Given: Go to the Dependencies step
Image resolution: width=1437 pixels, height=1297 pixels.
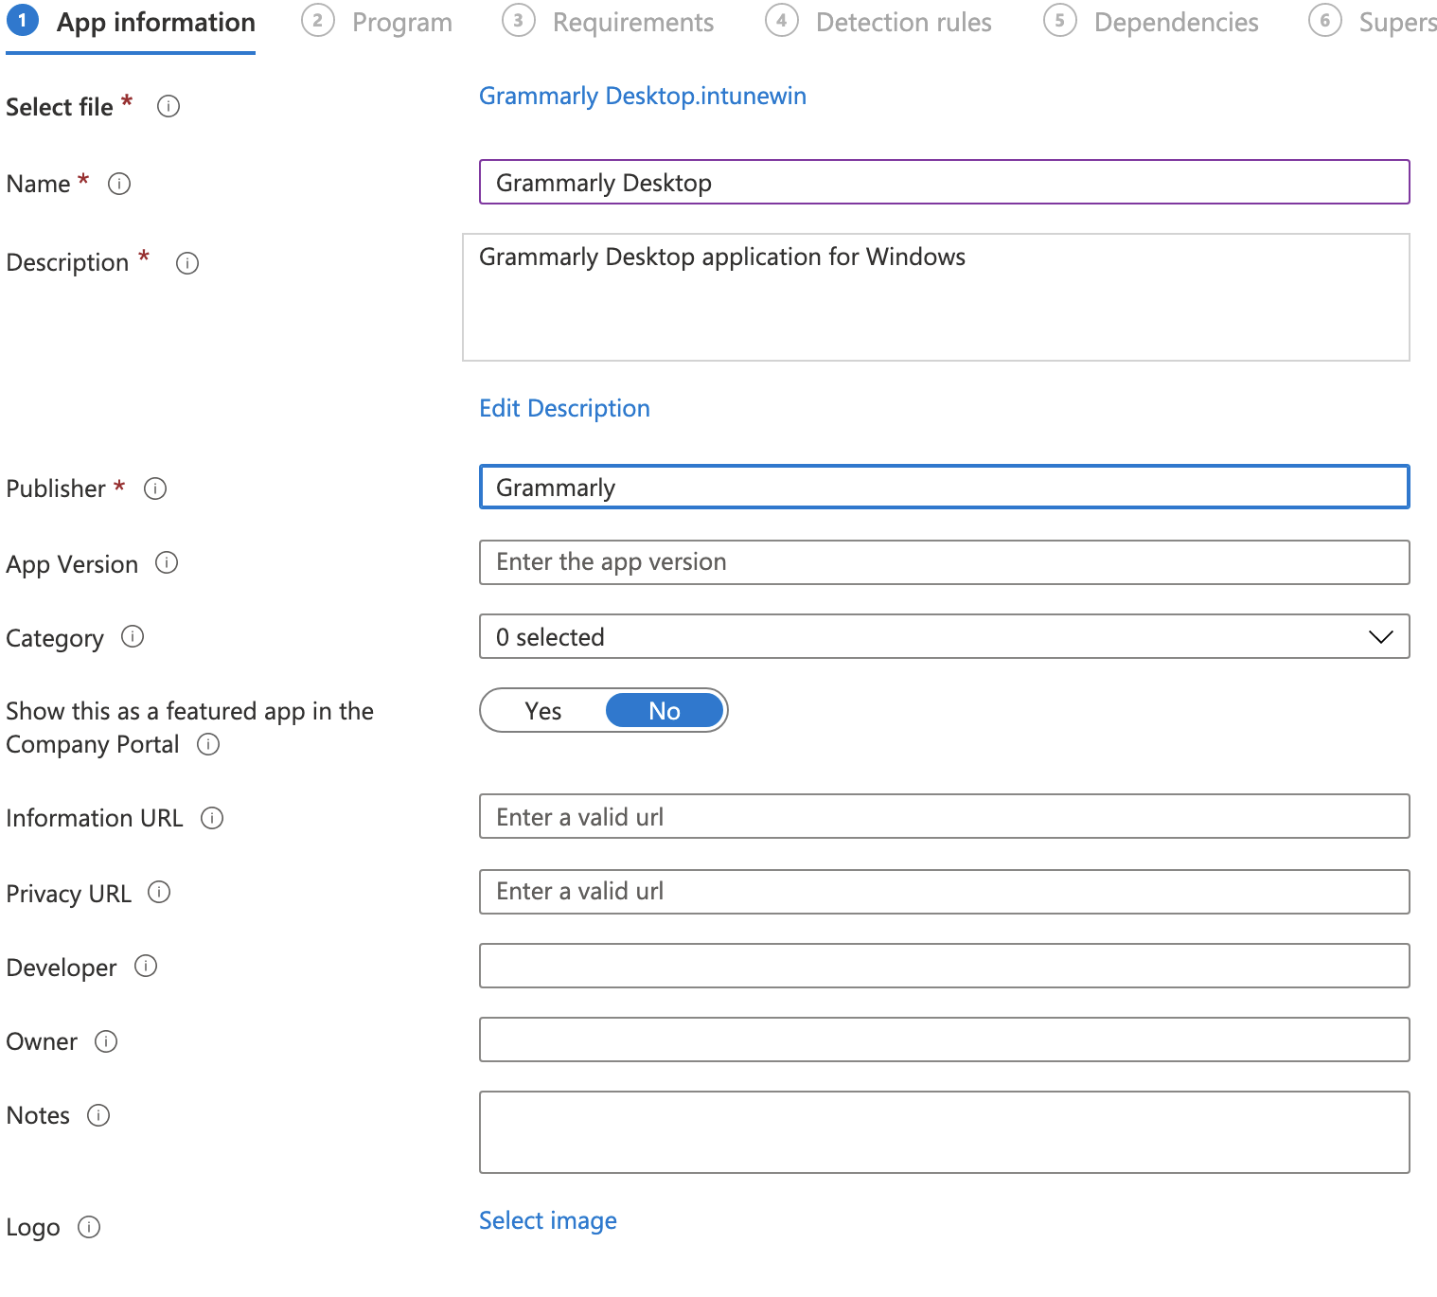Looking at the screenshot, I should pyautogui.click(x=1151, y=23).
